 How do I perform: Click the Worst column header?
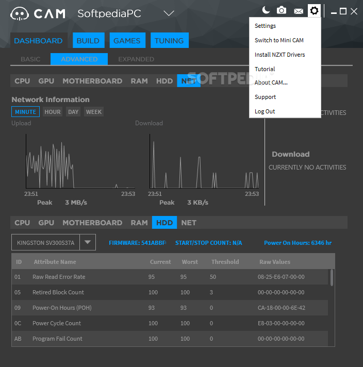point(190,262)
